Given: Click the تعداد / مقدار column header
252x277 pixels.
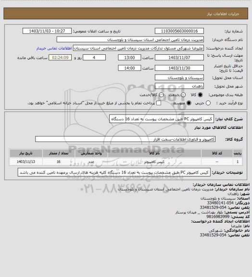Looking at the screenshot, I should click(x=59, y=153).
